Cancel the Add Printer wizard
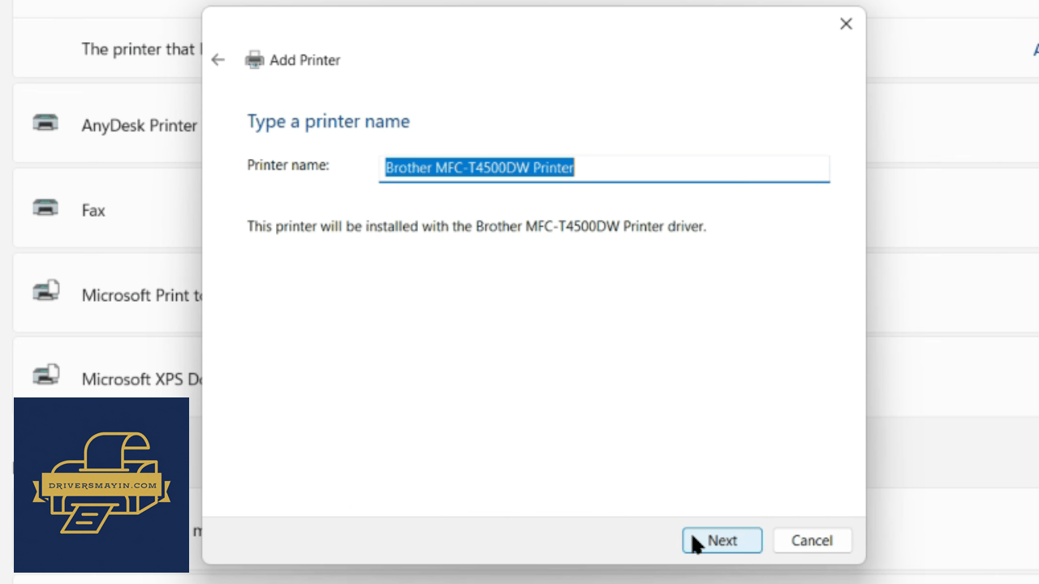This screenshot has height=584, width=1039. coord(812,540)
